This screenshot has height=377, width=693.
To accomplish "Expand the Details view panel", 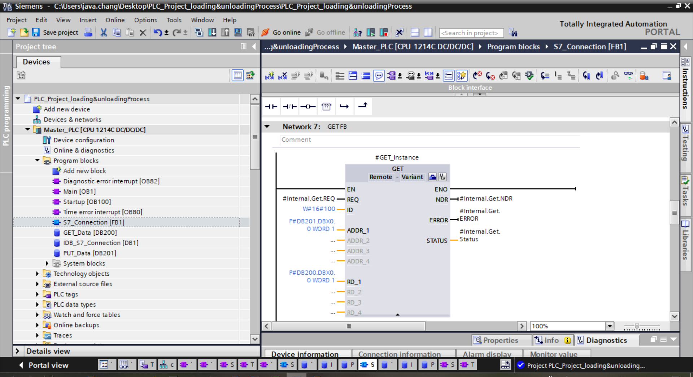I will 17,351.
